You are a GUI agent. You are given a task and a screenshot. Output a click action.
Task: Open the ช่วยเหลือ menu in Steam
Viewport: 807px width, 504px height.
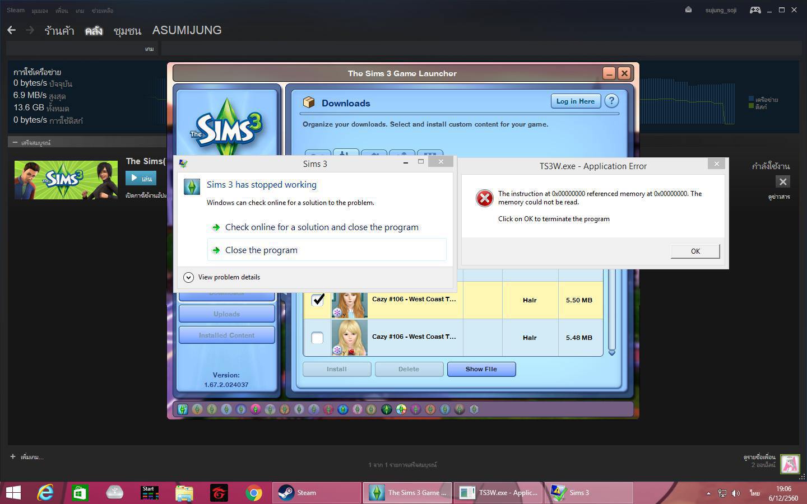click(103, 11)
